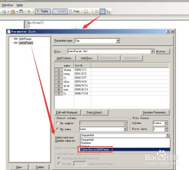This screenshot has height=170, width=189.
Task: Click the save floppy disk icon
Action: tap(21, 11)
